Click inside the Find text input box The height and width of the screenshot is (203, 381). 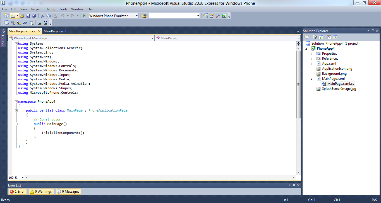coord(172,16)
